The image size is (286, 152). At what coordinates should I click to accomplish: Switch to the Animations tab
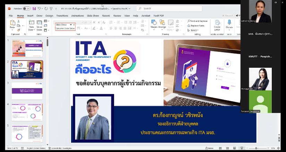click(77, 16)
